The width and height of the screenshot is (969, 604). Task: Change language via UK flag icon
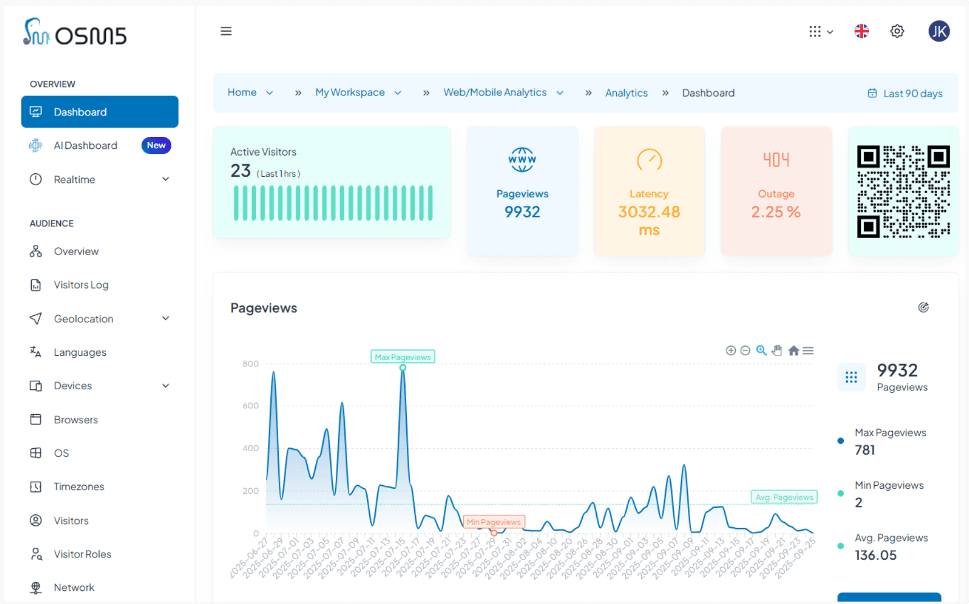point(861,31)
